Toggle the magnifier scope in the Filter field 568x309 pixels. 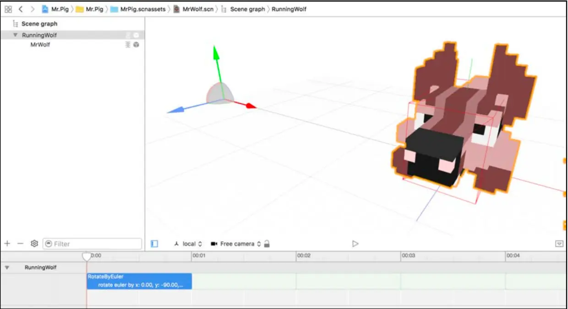click(48, 244)
